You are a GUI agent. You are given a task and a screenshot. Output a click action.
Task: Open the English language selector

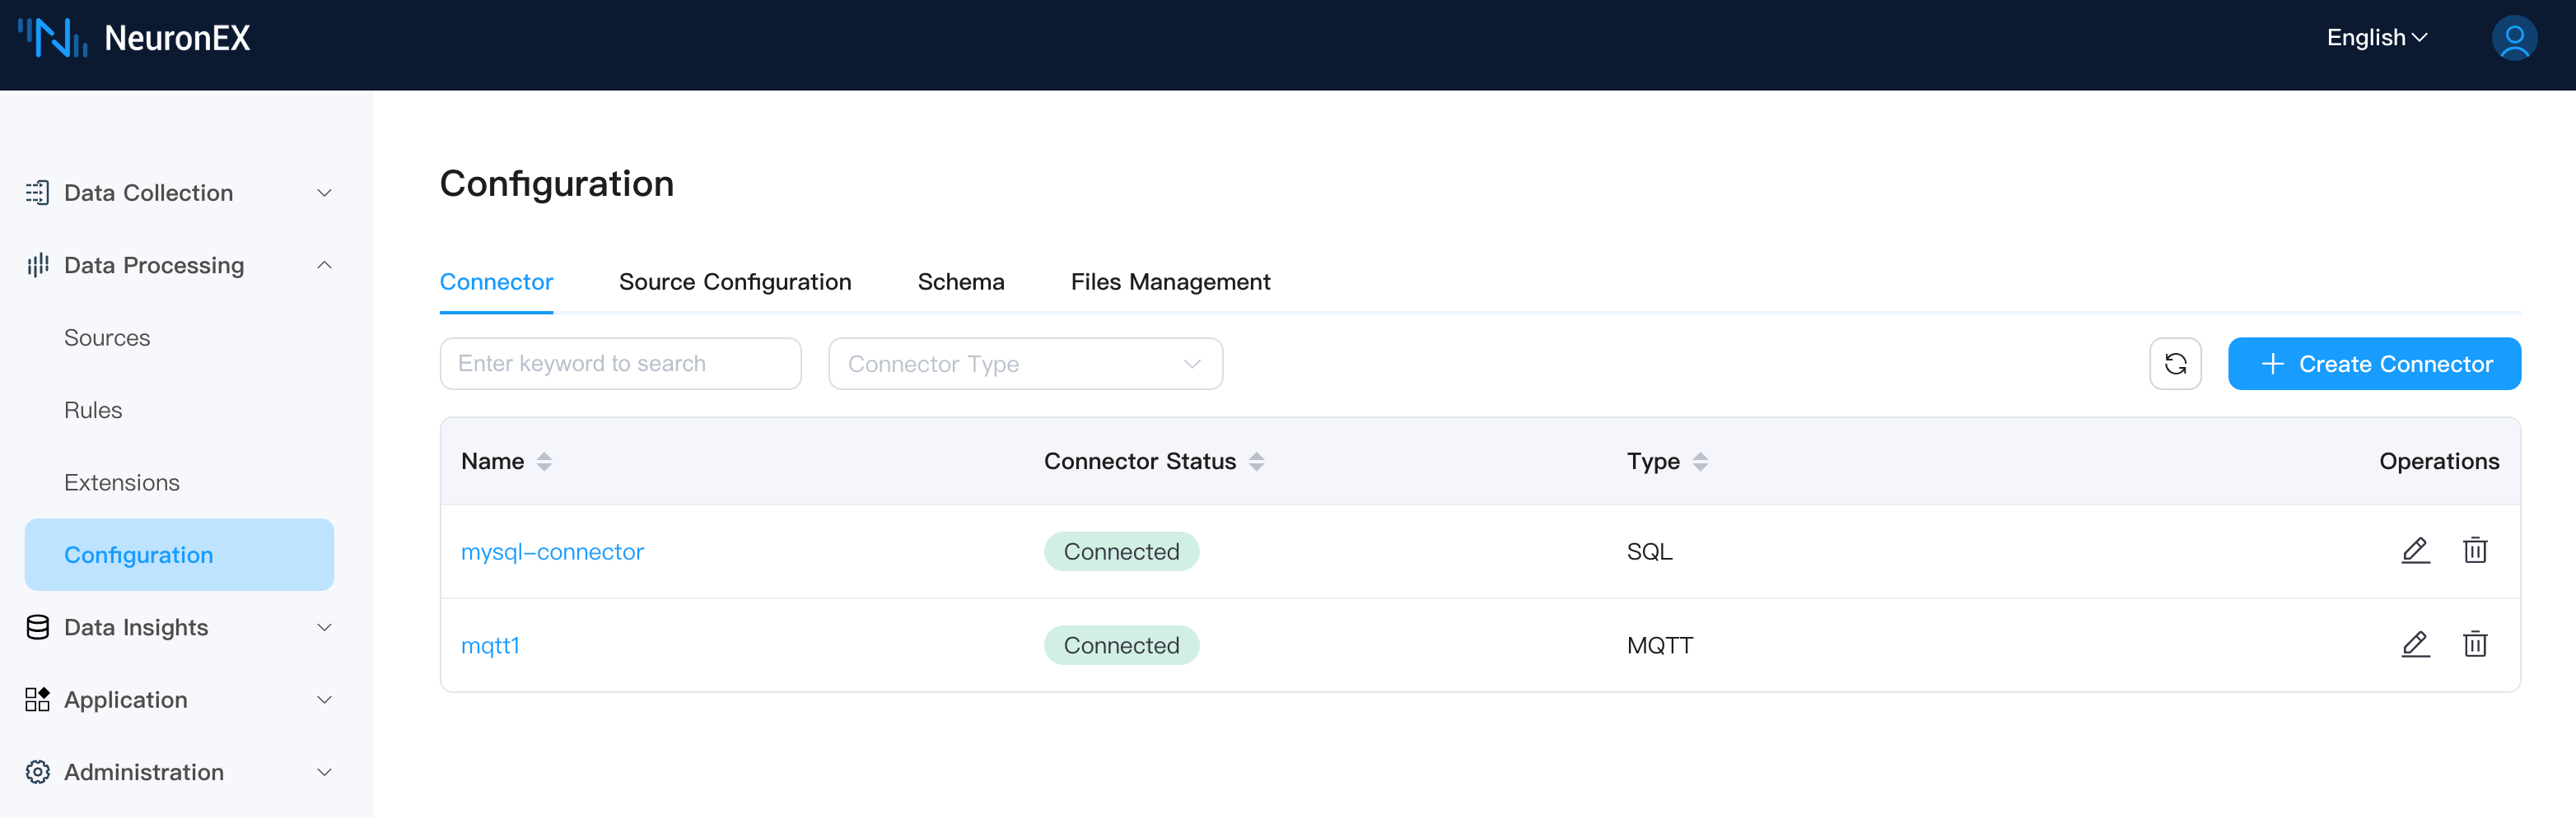[x=2377, y=38]
